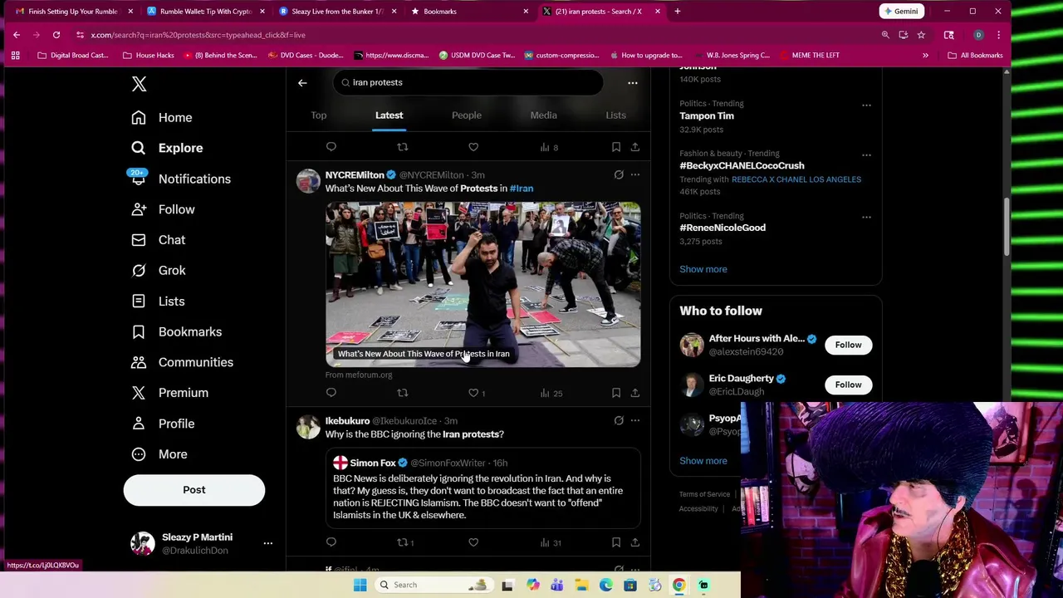Open the Tampon Tim trend

(707, 116)
